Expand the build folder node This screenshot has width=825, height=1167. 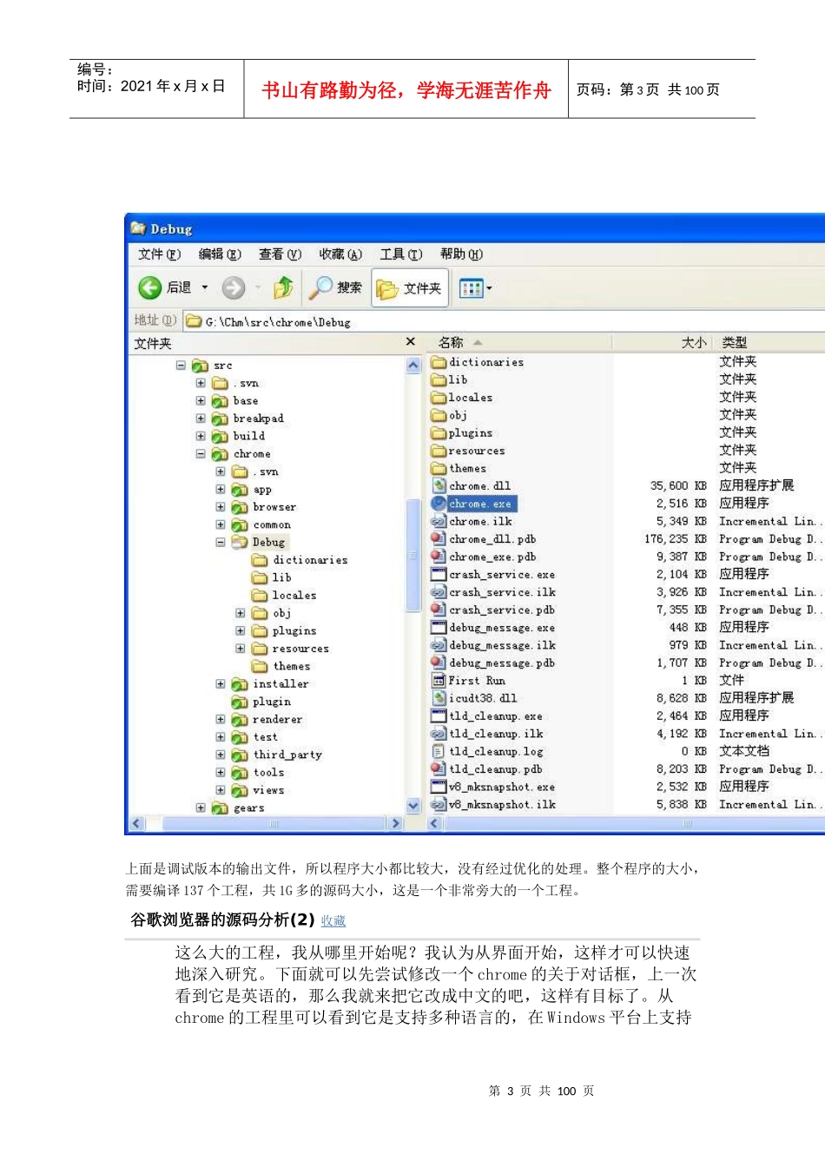[201, 436]
